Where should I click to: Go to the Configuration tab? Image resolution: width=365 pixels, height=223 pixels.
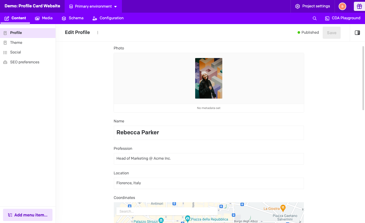coord(108,18)
